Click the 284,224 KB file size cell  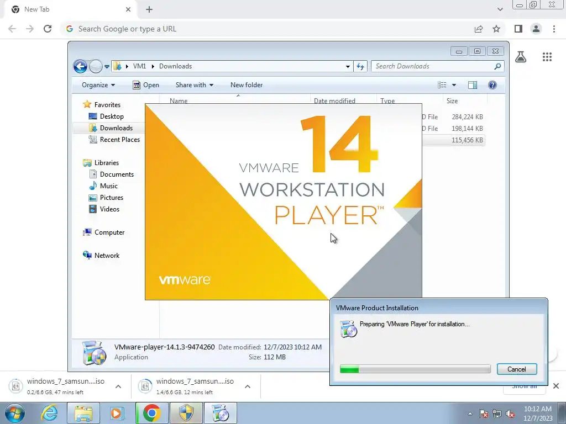pyautogui.click(x=467, y=117)
